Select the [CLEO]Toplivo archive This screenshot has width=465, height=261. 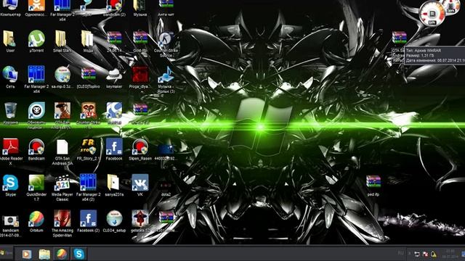pos(89,74)
